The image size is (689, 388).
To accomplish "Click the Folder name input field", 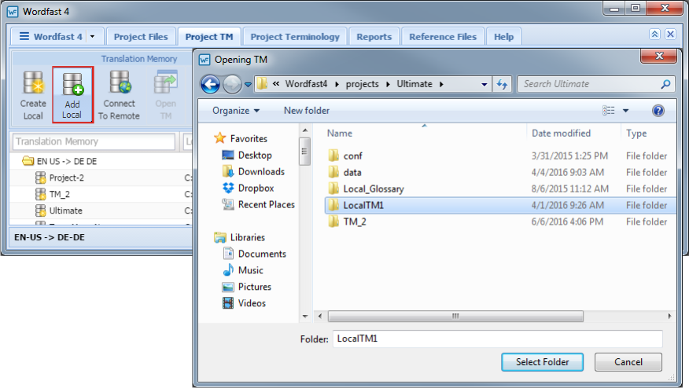I will [x=497, y=339].
